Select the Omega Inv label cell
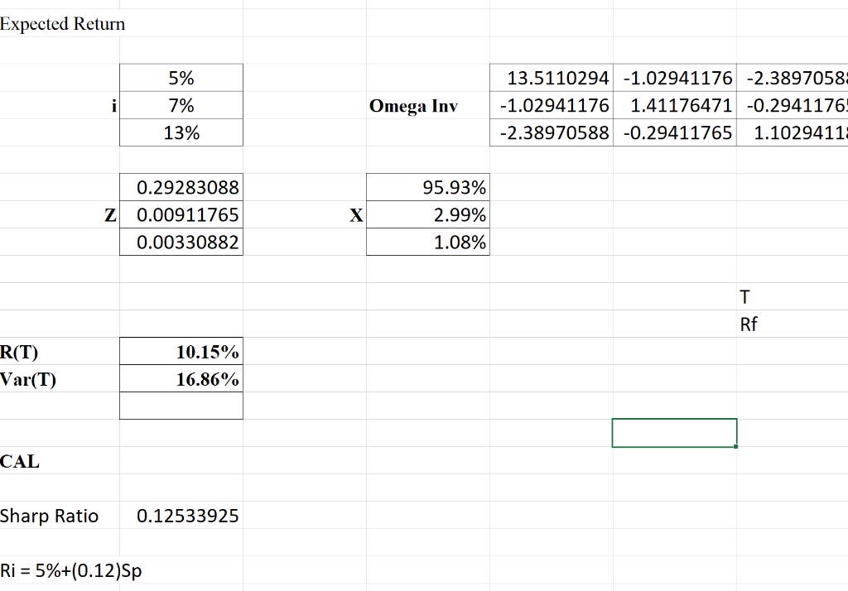848x591 pixels. 412,105
